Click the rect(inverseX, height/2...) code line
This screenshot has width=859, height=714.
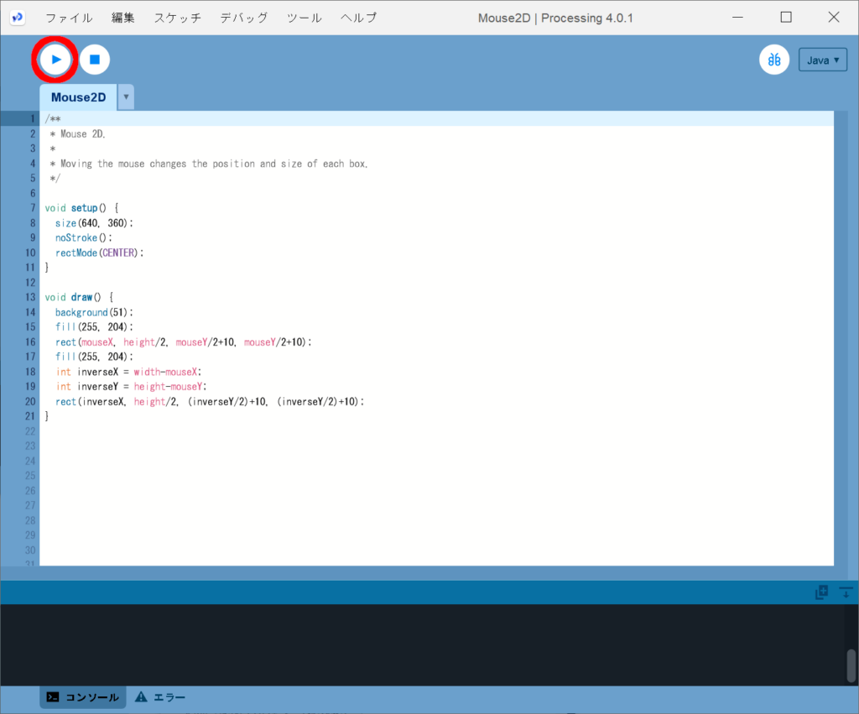[209, 402]
